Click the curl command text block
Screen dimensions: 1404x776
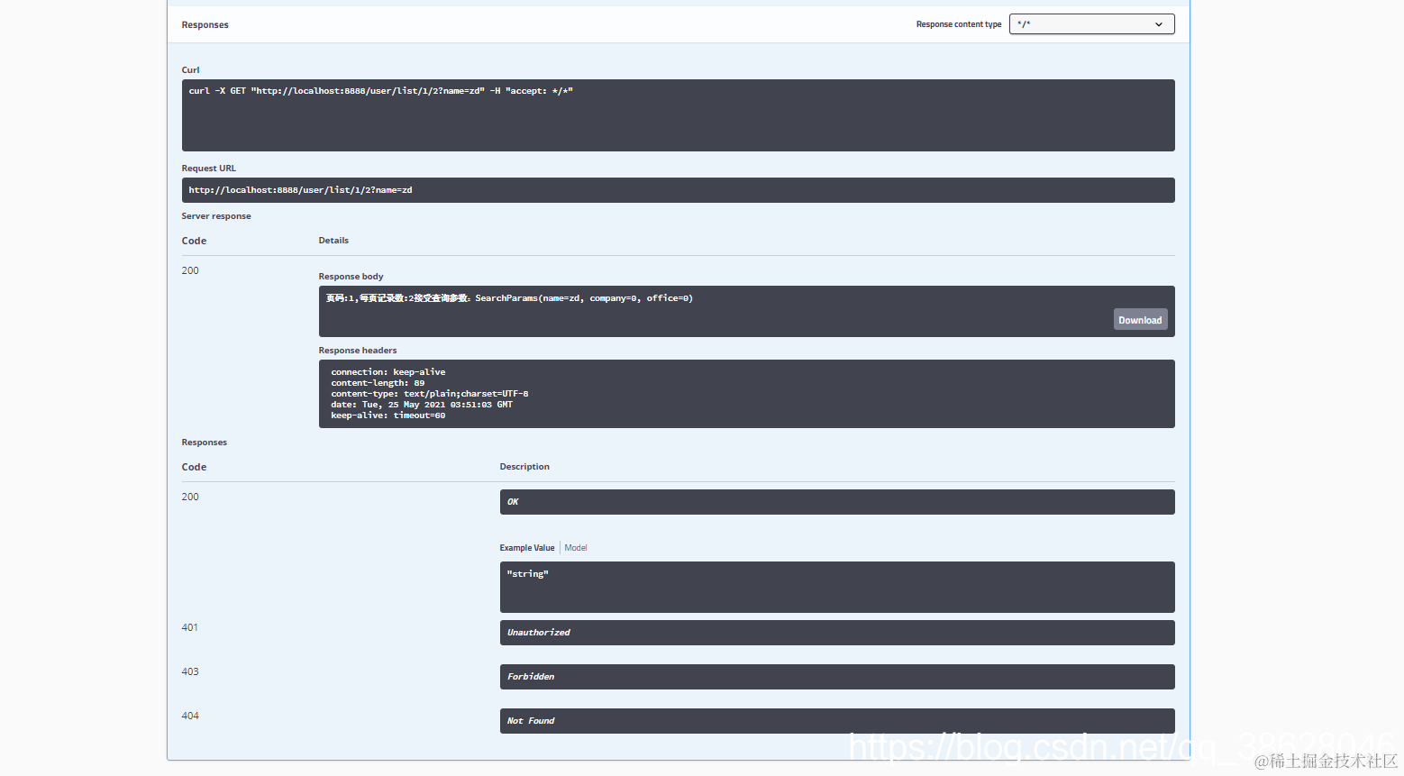pos(678,115)
